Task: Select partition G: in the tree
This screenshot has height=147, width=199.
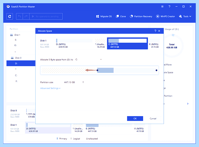Action: pyautogui.click(x=15, y=45)
